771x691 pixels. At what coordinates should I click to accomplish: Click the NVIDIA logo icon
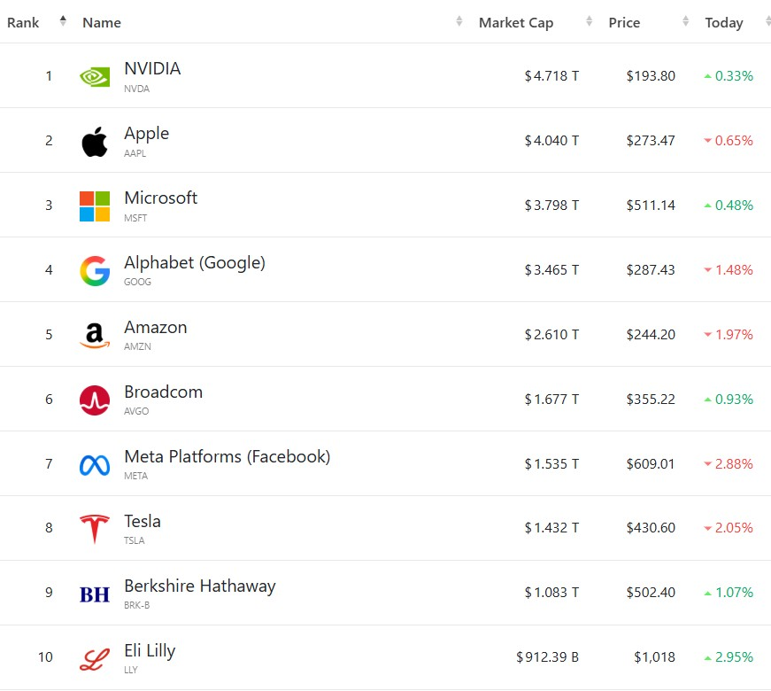coord(95,76)
